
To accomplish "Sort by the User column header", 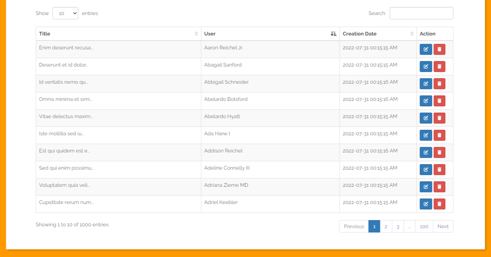I will 270,34.
